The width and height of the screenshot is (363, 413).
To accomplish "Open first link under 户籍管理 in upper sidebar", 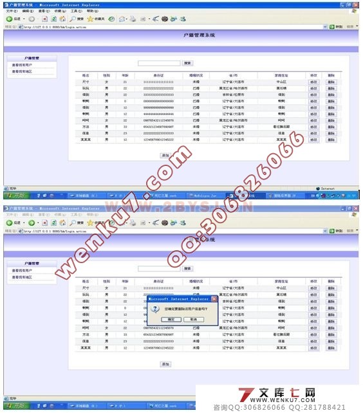I will pos(22,65).
